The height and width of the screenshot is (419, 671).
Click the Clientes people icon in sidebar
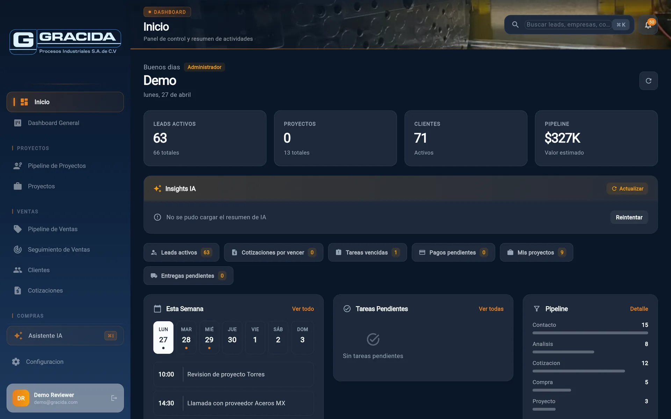[x=17, y=270]
